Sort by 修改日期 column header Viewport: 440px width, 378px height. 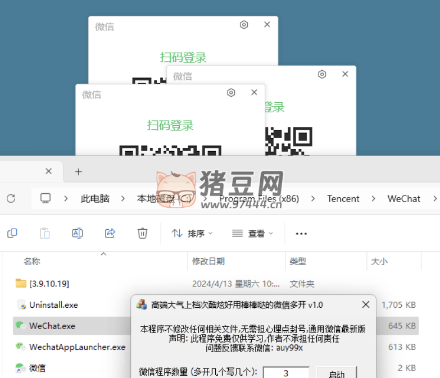coord(208,261)
